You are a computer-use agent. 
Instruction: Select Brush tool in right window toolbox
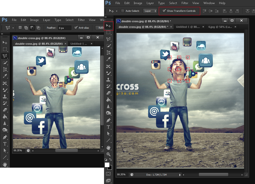click(108, 73)
